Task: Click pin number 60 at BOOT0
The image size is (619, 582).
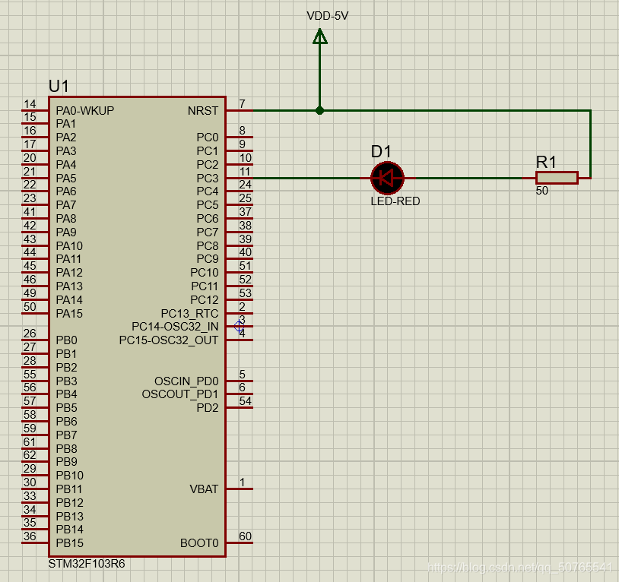Action: click(245, 536)
